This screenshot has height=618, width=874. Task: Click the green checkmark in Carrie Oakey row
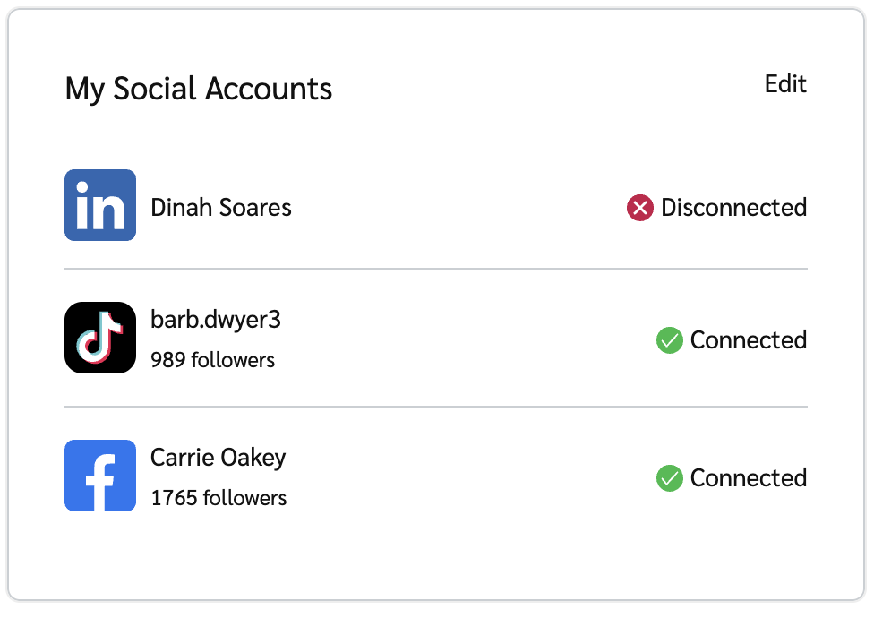669,478
